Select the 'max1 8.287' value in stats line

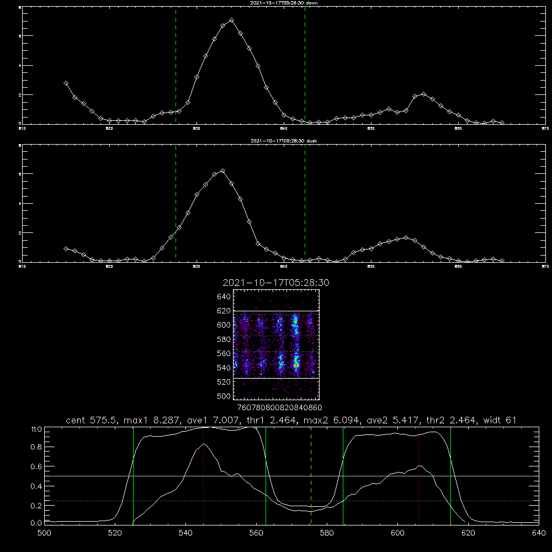coord(153,420)
